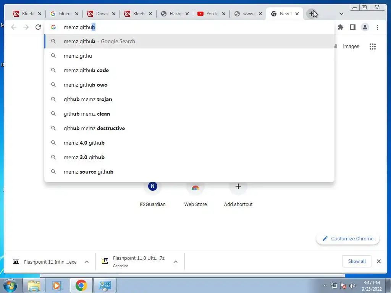Open a new tab with plus button

pos(312,14)
